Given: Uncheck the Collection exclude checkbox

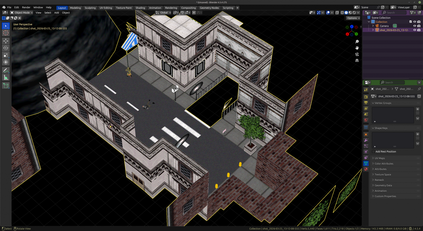Looking at the screenshot, I should pos(411,22).
